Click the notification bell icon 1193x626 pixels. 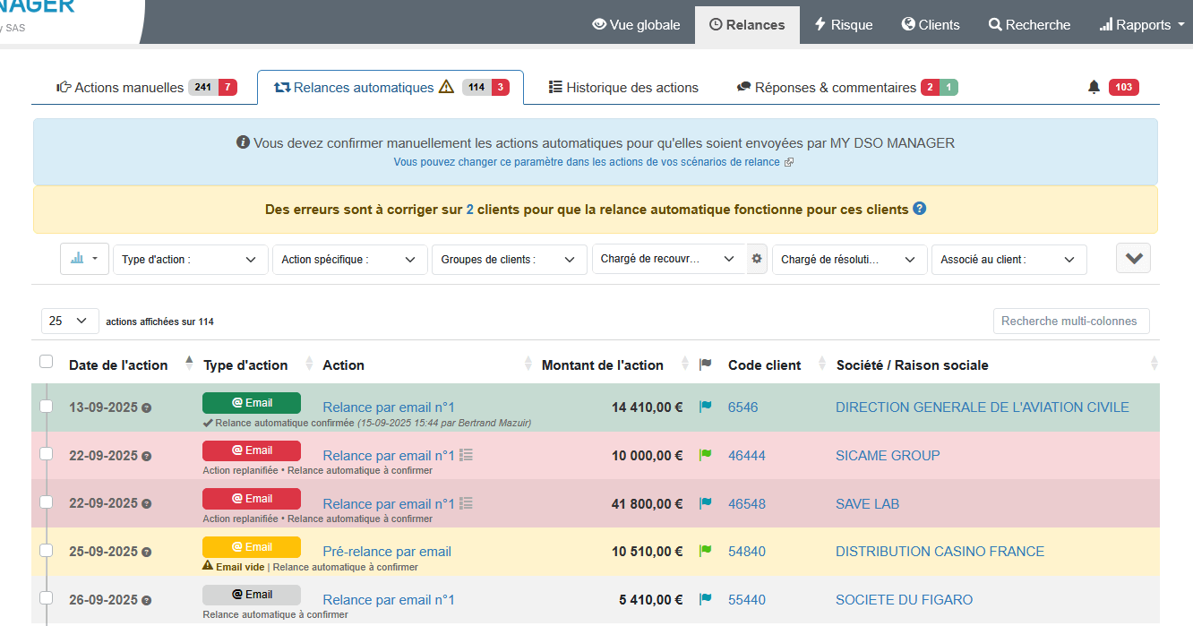(x=1094, y=87)
